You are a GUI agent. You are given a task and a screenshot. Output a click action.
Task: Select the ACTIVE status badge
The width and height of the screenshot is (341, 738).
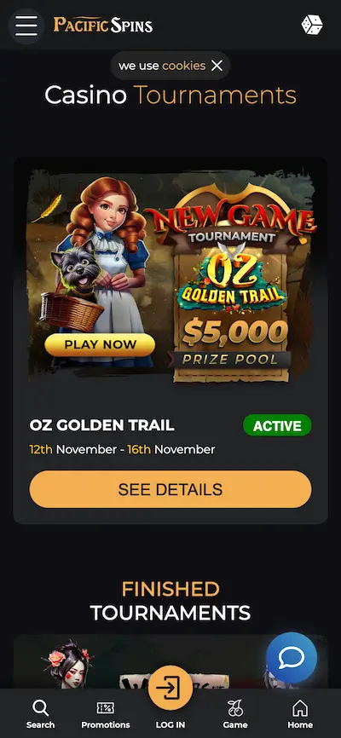click(277, 425)
